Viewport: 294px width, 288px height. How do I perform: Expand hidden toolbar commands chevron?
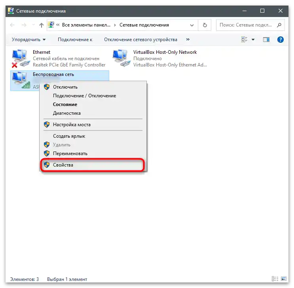(188, 40)
